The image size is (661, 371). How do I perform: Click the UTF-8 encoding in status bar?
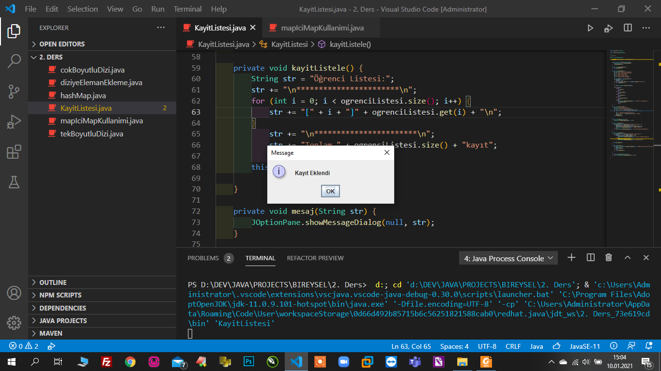point(487,346)
